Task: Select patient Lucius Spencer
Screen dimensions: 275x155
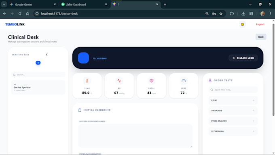Action: [38, 87]
